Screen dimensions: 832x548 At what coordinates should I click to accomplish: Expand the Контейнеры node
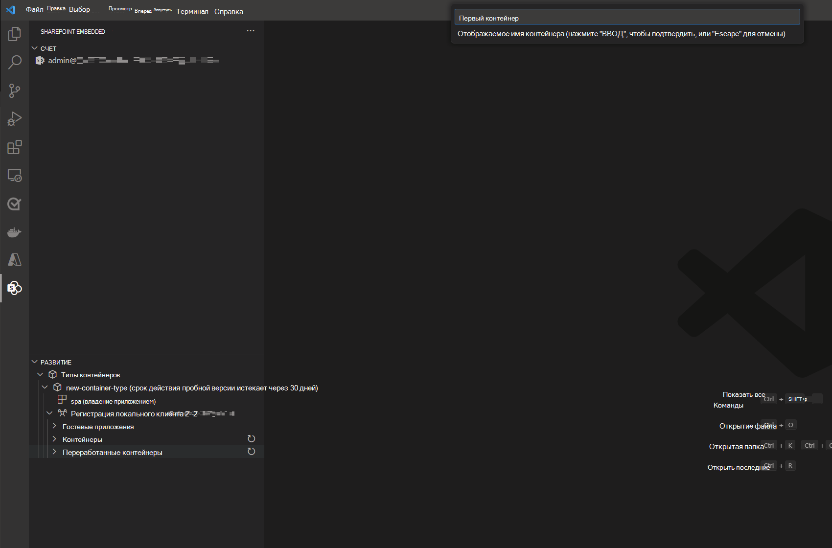(54, 439)
